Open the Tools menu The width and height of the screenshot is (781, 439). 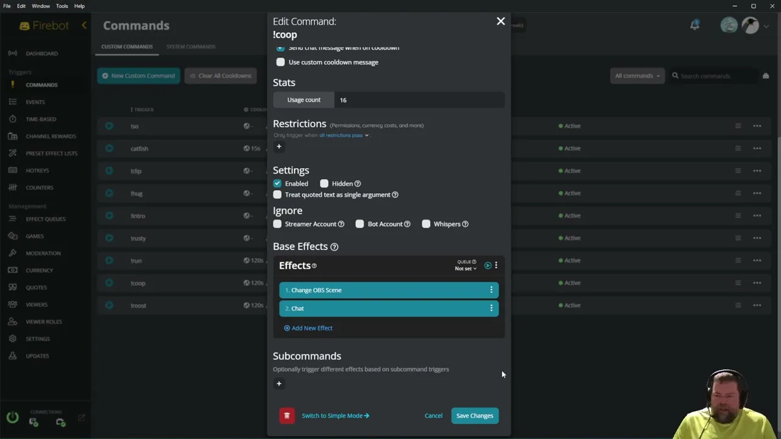point(62,6)
